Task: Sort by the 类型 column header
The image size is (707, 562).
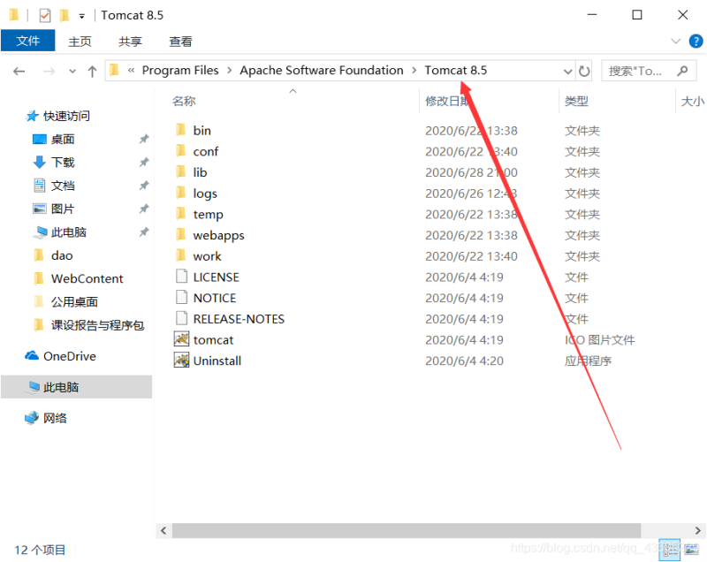Action: (577, 101)
